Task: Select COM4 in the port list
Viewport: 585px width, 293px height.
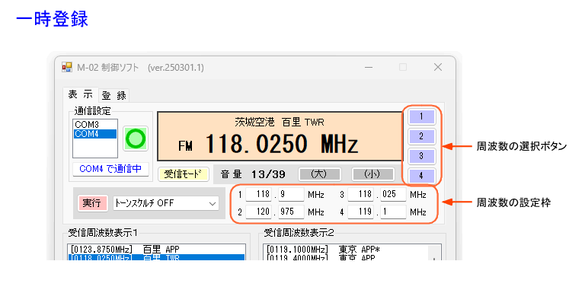Action: (x=95, y=133)
